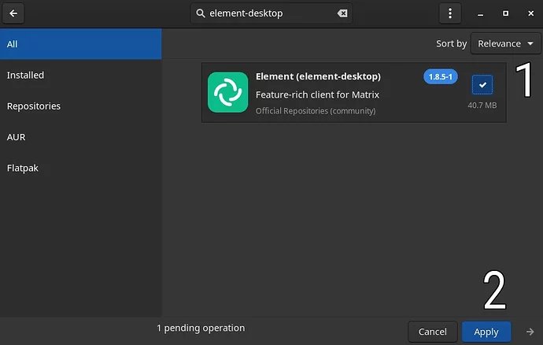Open the Element green app icon
Viewport: 543px width, 345px height.
228,92
